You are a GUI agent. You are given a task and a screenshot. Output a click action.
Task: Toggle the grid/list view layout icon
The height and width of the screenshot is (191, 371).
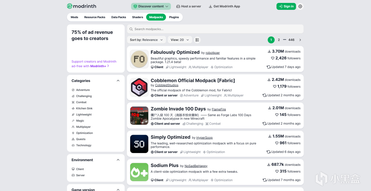coord(197,40)
